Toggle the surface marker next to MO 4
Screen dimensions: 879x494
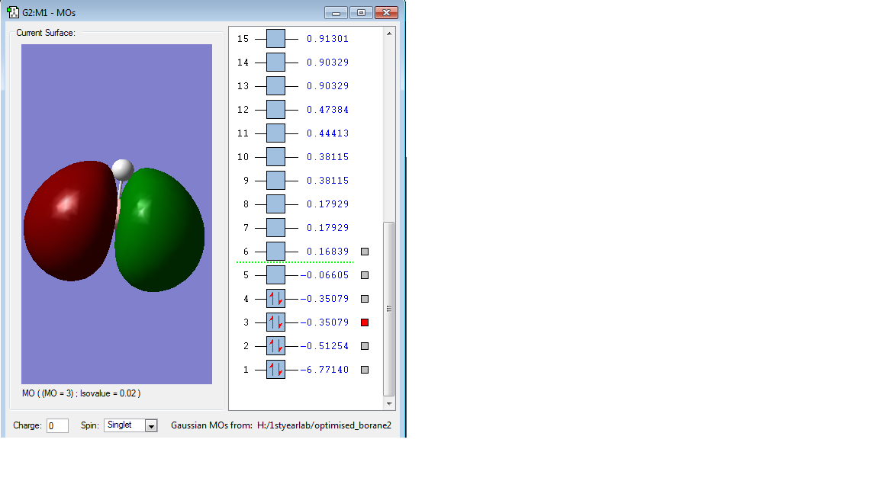tap(365, 299)
